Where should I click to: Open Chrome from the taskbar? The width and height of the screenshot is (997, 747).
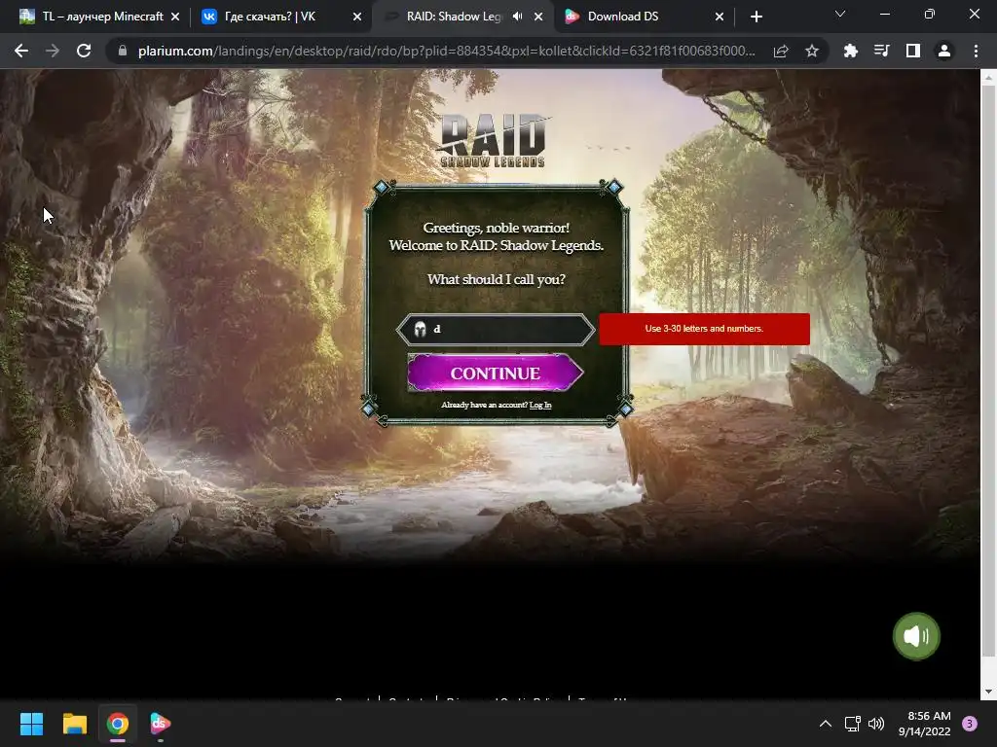(x=118, y=724)
